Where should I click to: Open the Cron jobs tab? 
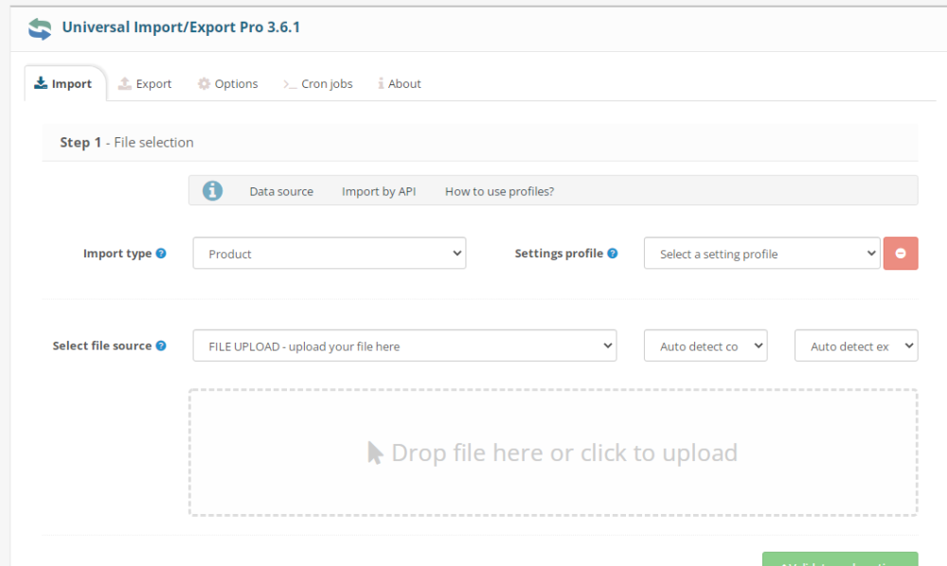[318, 83]
